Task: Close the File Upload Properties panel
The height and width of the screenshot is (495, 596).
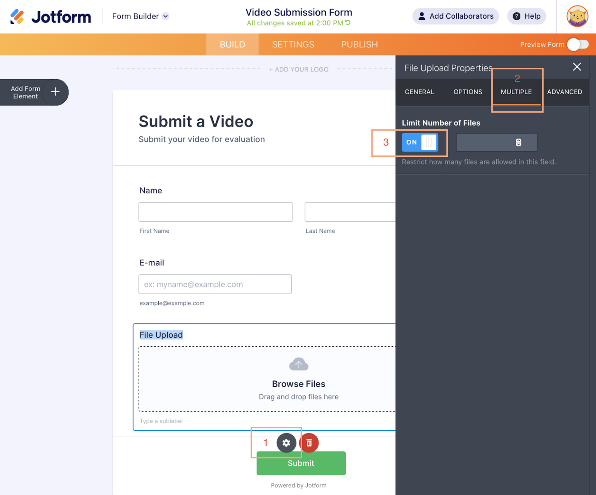Action: 577,67
